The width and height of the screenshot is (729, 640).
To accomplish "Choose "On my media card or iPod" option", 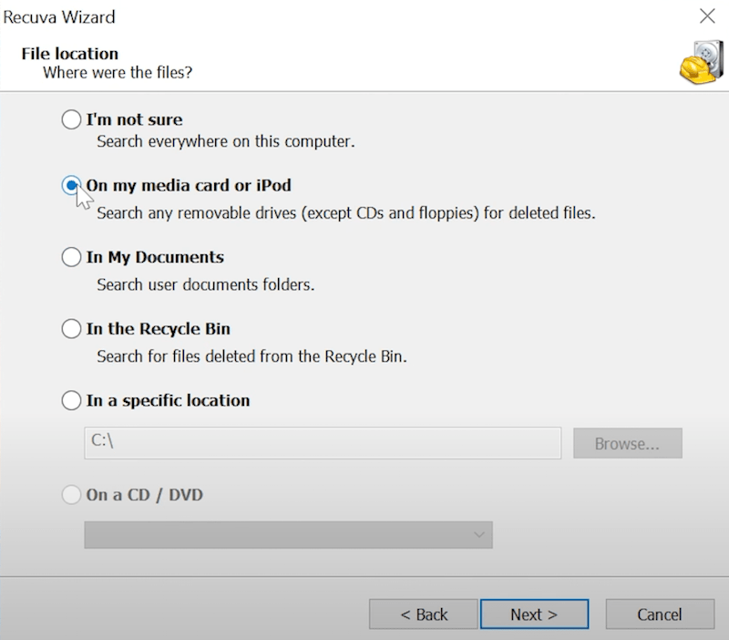I will click(71, 186).
